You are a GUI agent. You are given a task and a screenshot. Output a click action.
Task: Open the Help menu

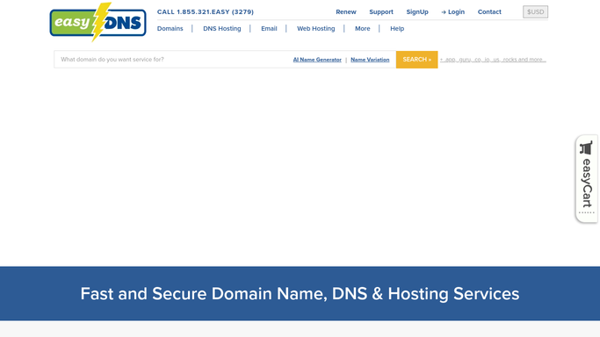pos(397,29)
